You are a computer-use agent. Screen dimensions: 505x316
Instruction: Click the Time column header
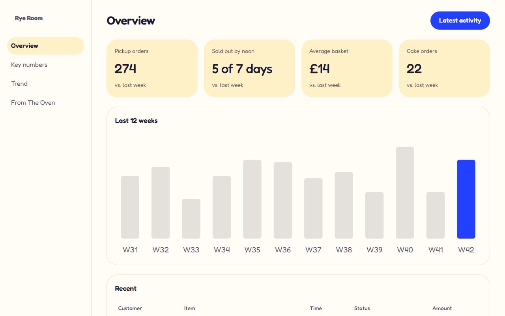[x=316, y=308]
